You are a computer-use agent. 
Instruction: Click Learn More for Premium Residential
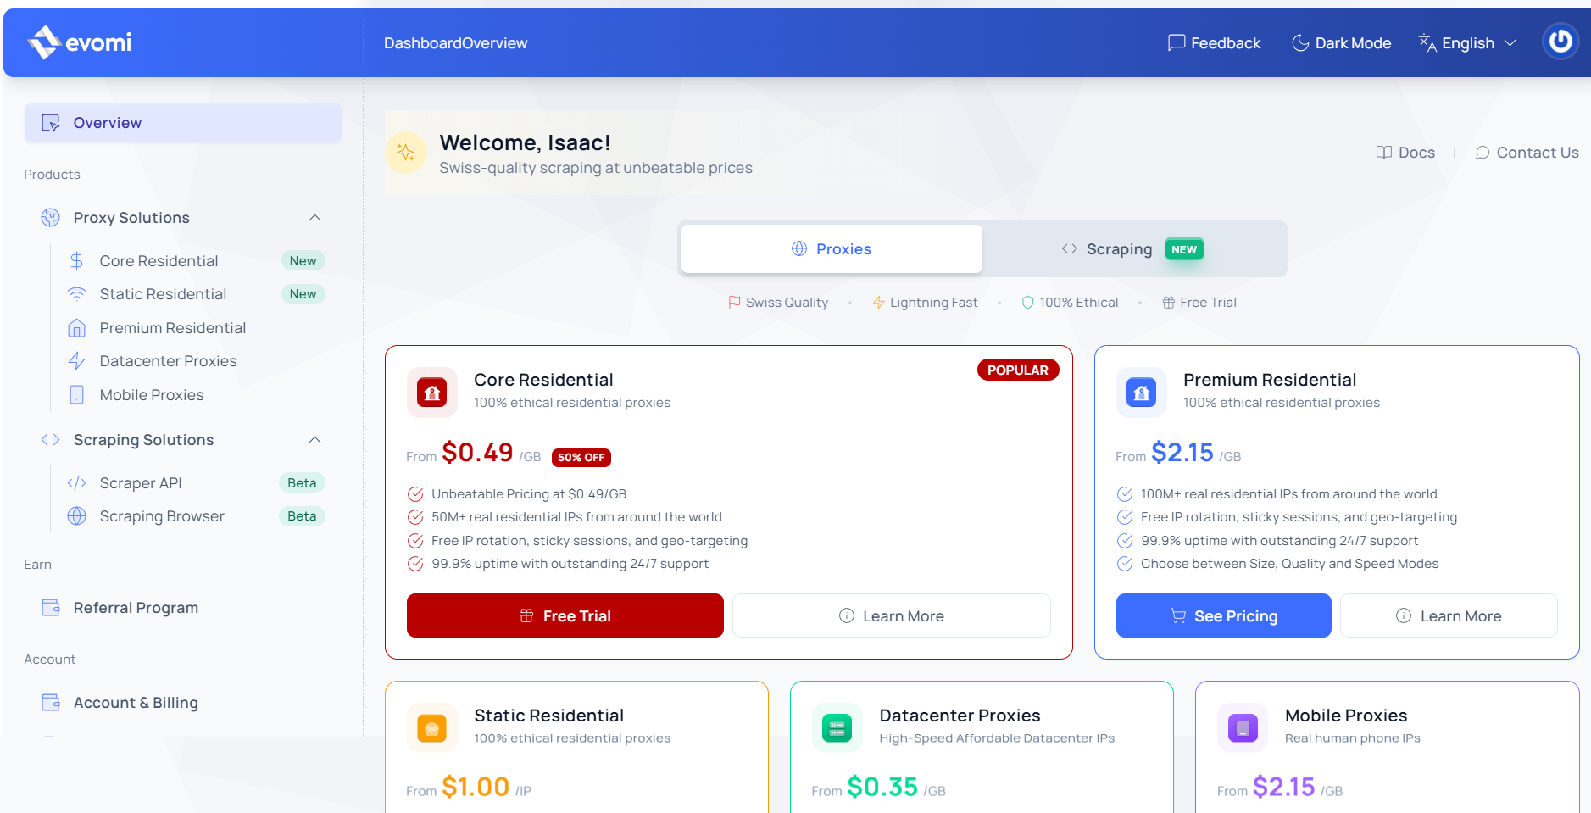pos(1449,615)
